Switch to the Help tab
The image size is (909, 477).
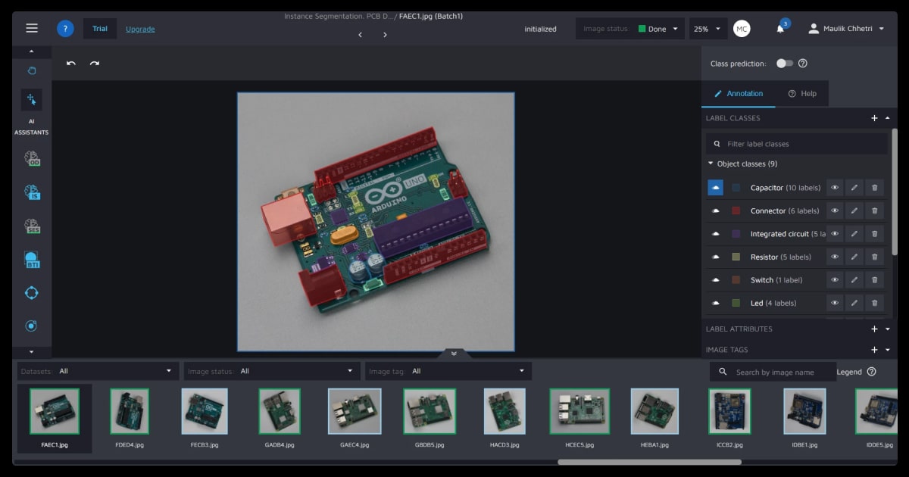click(802, 94)
